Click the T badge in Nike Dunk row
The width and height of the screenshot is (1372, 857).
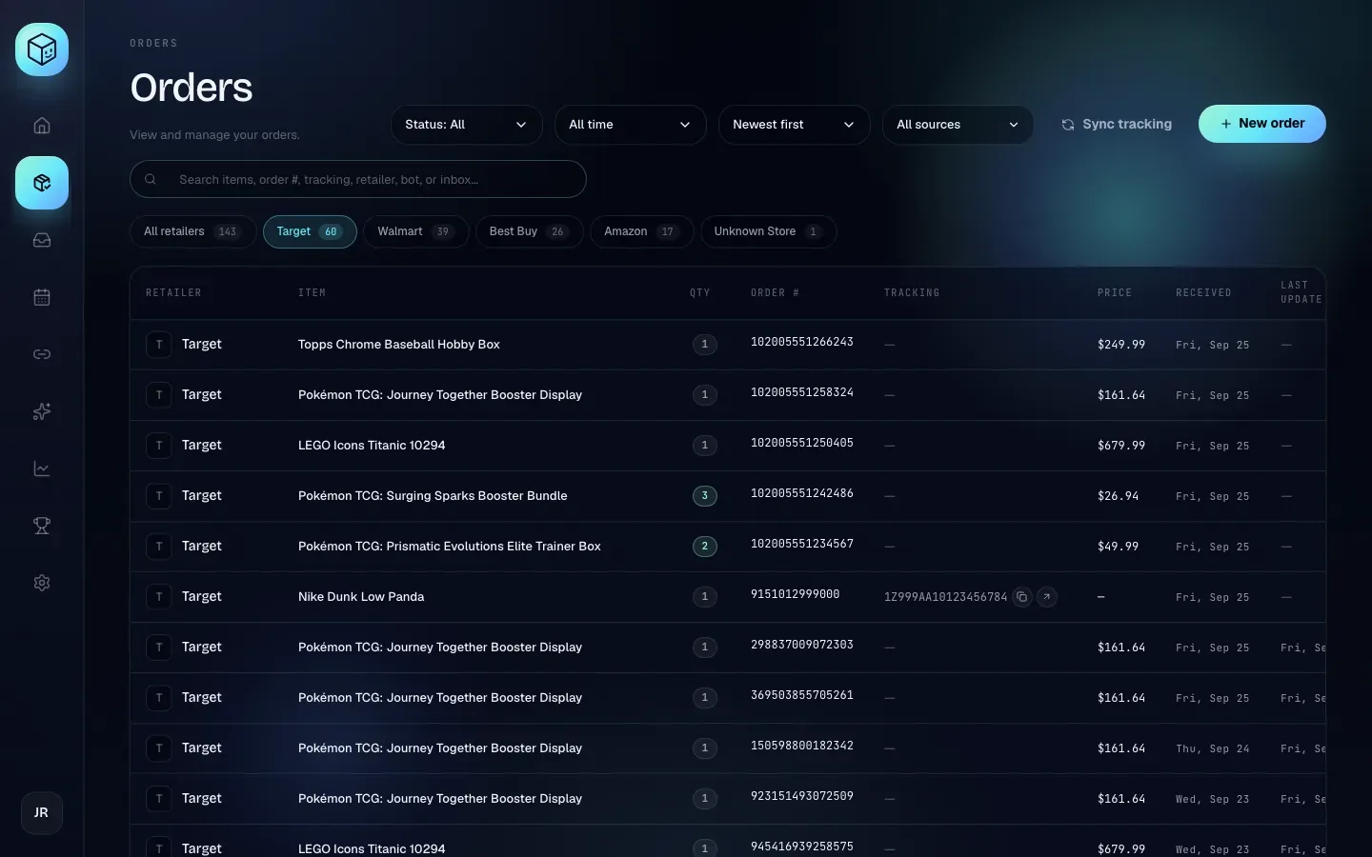159,597
